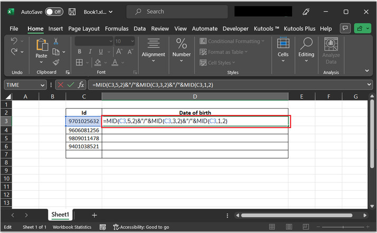The height and width of the screenshot is (233, 377).
Task: Click the Copy icon
Action: 56,52
